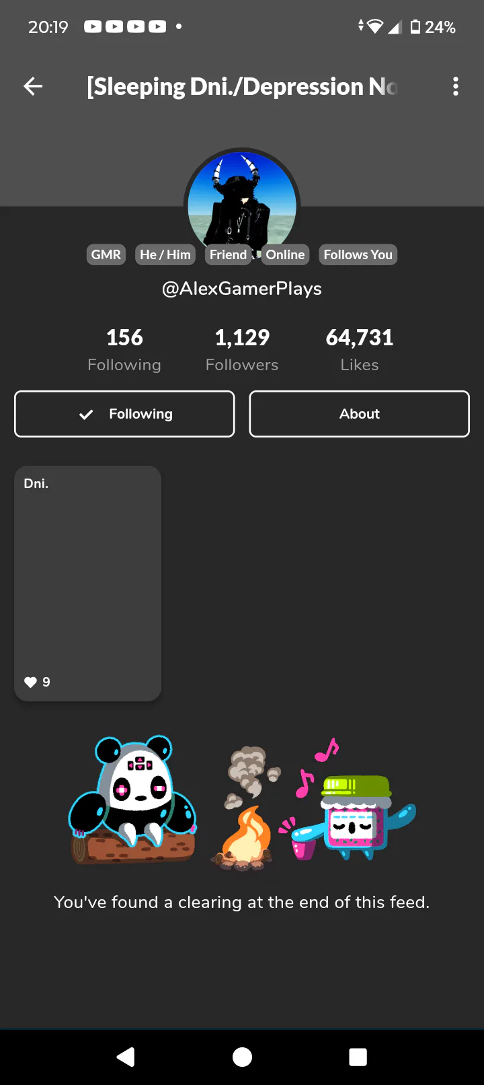This screenshot has height=1085, width=484.
Task: Open the Dni. post card
Action: [88, 584]
